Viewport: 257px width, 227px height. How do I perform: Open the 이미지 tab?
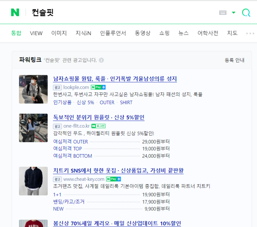59,33
